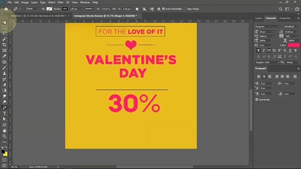This screenshot has height=169, width=301.
Task: Select the Eyedropper tool
Action: (4, 56)
